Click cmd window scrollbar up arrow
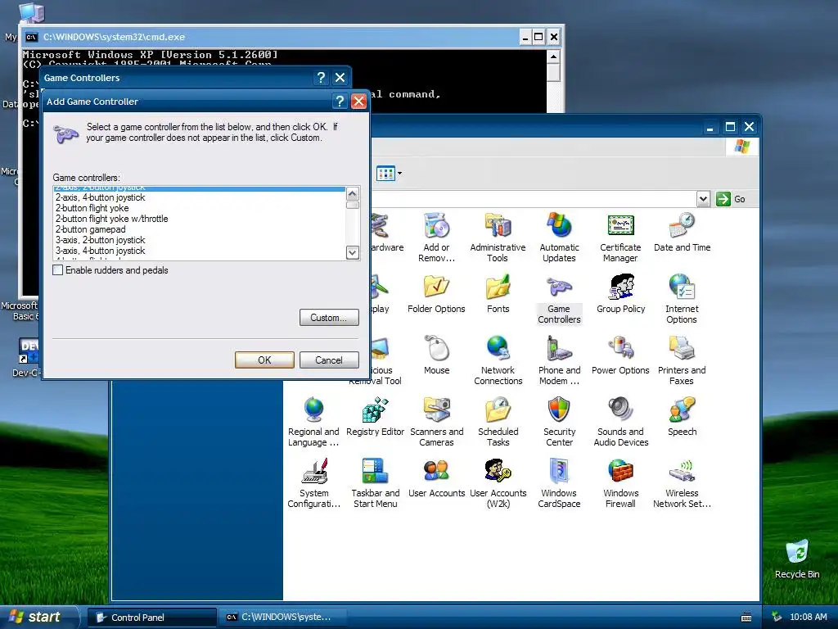The height and width of the screenshot is (629, 838). pyautogui.click(x=553, y=57)
